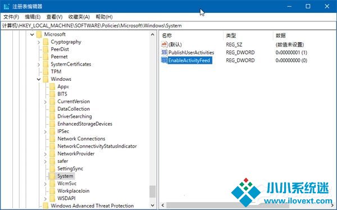Click the tree pane vertical scrollbar thumb

point(153,191)
